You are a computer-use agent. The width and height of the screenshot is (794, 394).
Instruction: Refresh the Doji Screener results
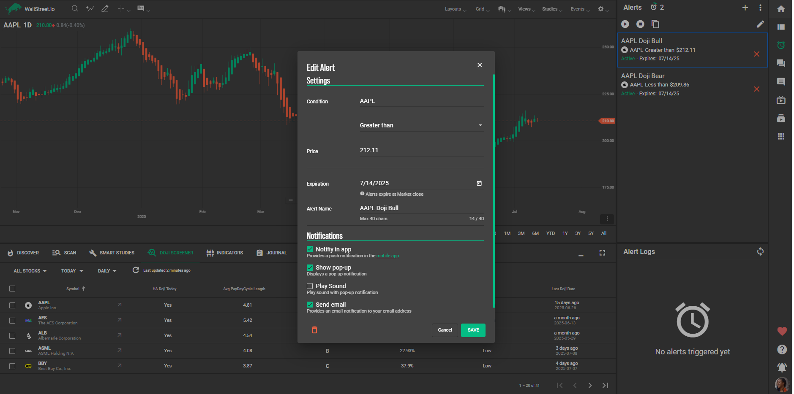click(x=136, y=270)
